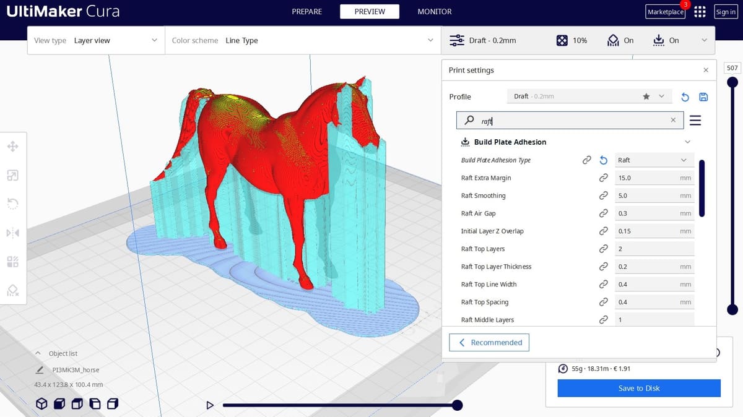
Task: Select PI3MK3M_horse in the object list
Action: 76,370
